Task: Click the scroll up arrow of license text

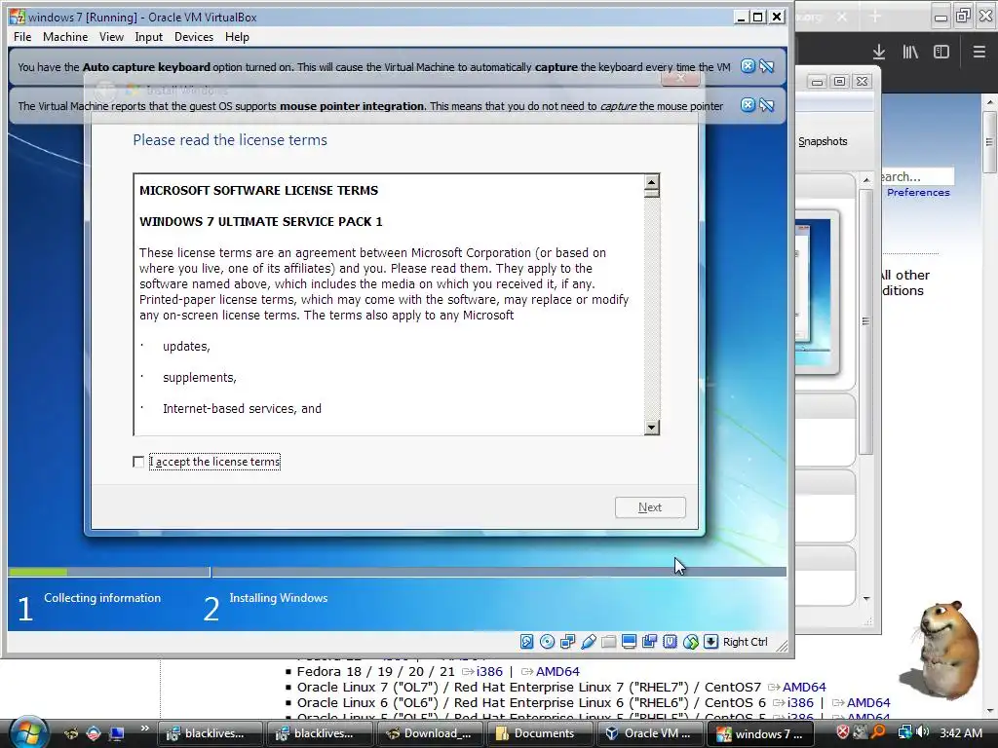Action: pyautogui.click(x=651, y=183)
